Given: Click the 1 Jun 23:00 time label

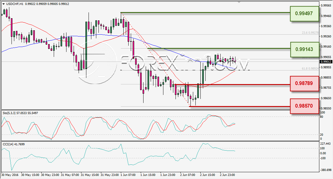Looking at the screenshot, I should tap(168, 175).
